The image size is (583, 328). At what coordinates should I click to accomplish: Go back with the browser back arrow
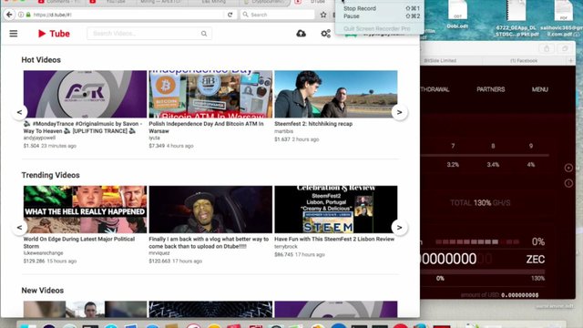pyautogui.click(x=9, y=15)
